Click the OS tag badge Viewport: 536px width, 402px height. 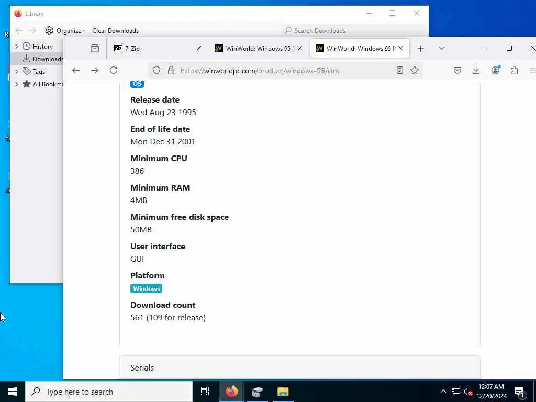(137, 84)
